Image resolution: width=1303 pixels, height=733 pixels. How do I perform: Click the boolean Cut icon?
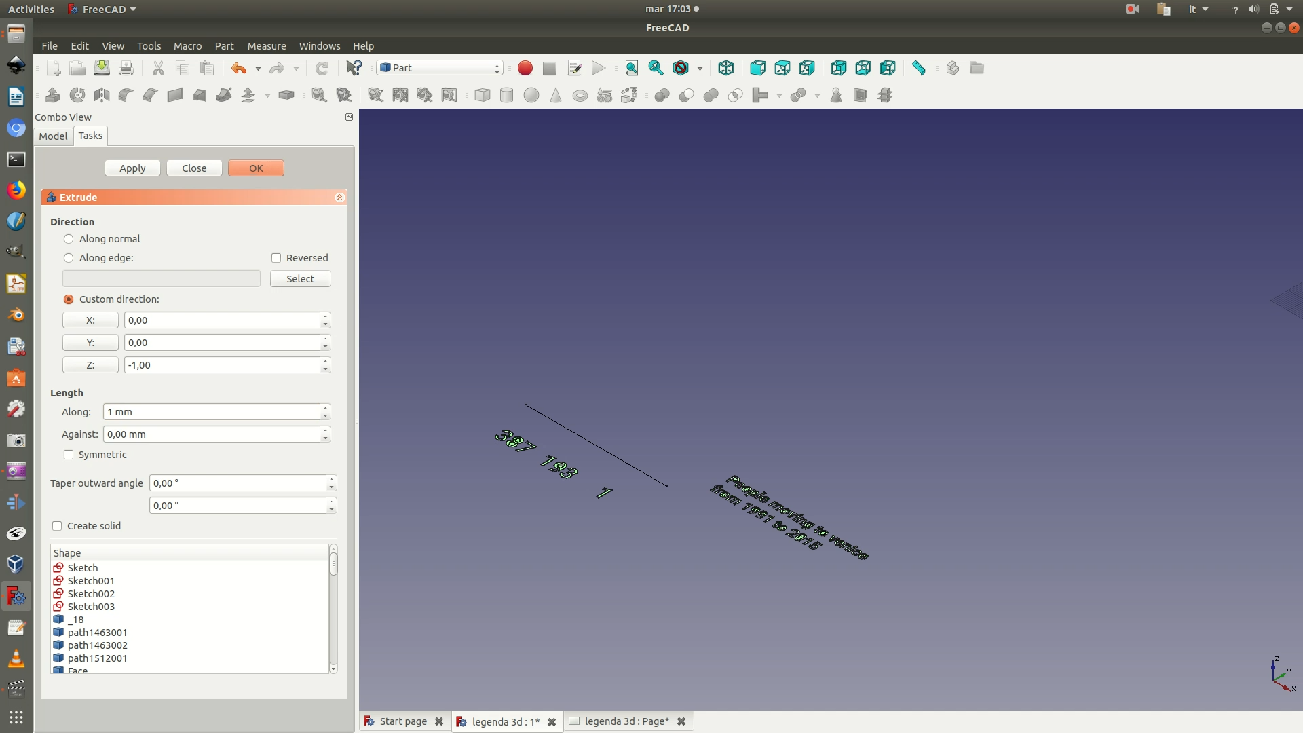tap(687, 95)
